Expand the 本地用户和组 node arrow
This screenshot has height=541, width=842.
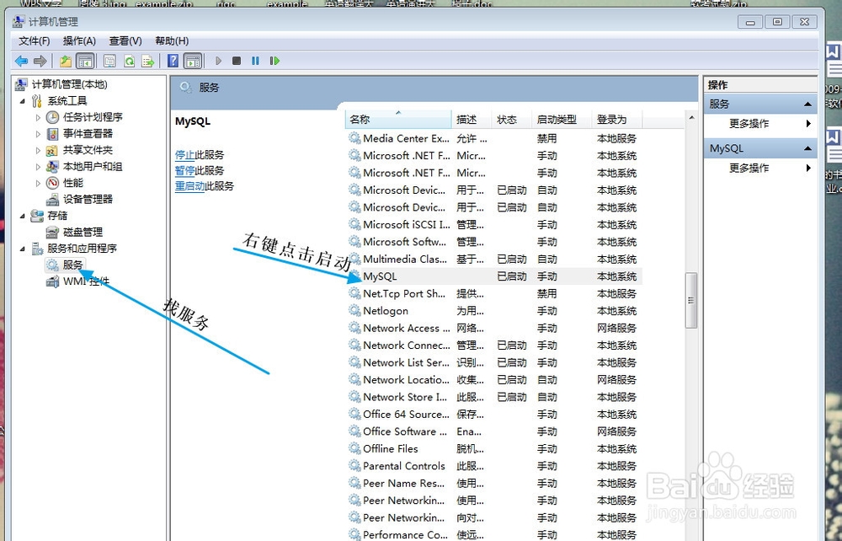tap(38, 167)
